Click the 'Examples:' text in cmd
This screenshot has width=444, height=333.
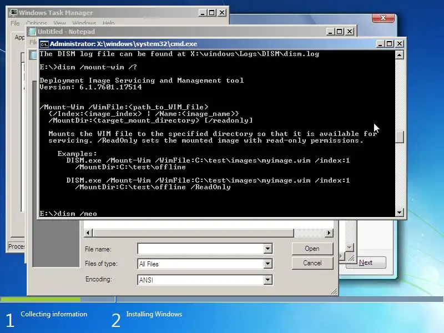(x=77, y=154)
